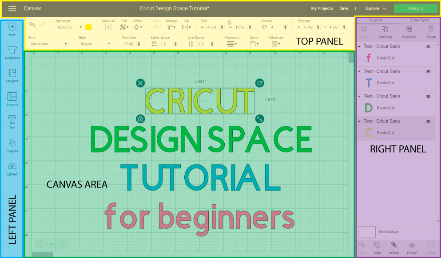Screen dimensions: 441x258
Task: Open the Curve tool
Action: [254, 43]
